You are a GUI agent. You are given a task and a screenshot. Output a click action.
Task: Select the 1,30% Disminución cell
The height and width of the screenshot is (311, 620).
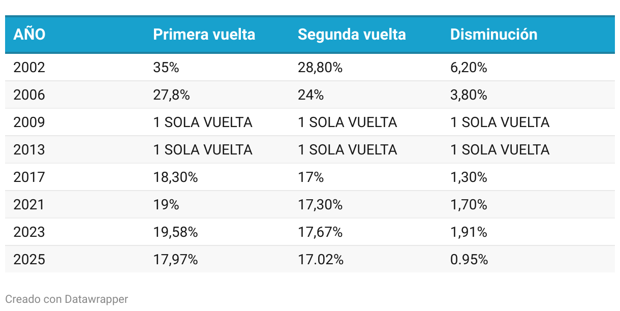click(469, 177)
